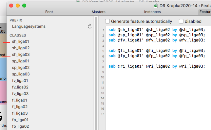Select class fi_liga02

[20, 107]
